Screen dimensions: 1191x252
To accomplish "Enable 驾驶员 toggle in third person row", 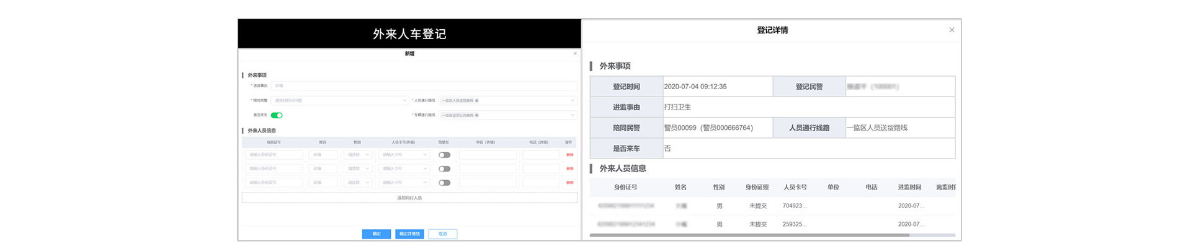I will coord(444,183).
